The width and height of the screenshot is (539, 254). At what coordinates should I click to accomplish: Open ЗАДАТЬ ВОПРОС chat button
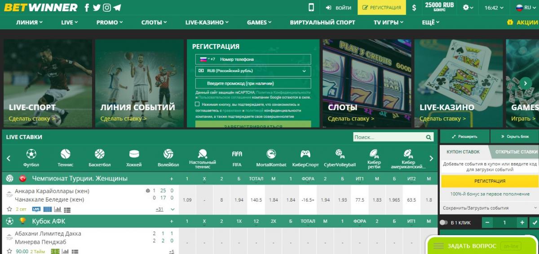click(x=482, y=246)
